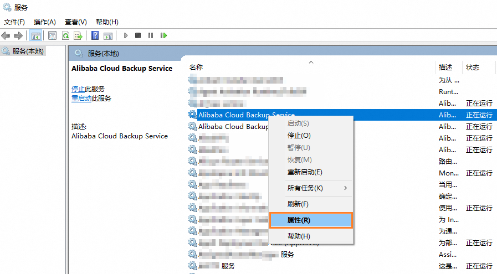Open the 文件(F) menu
The width and height of the screenshot is (497, 274).
14,22
